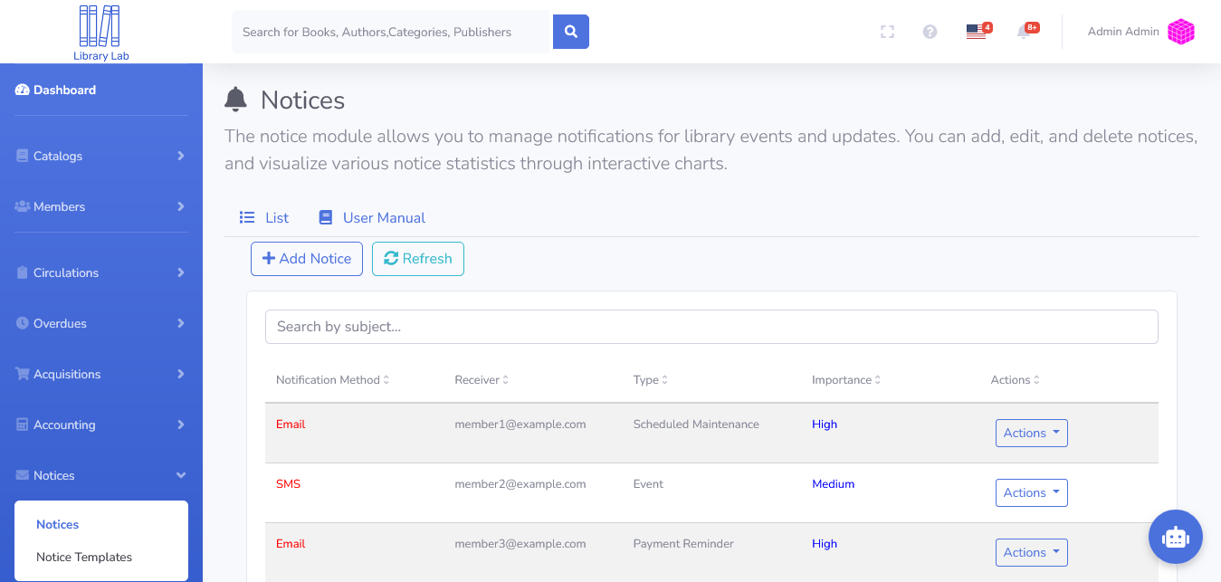Viewport: 1221px width, 582px height.
Task: Select Notice Templates in the sidebar
Action: click(85, 557)
